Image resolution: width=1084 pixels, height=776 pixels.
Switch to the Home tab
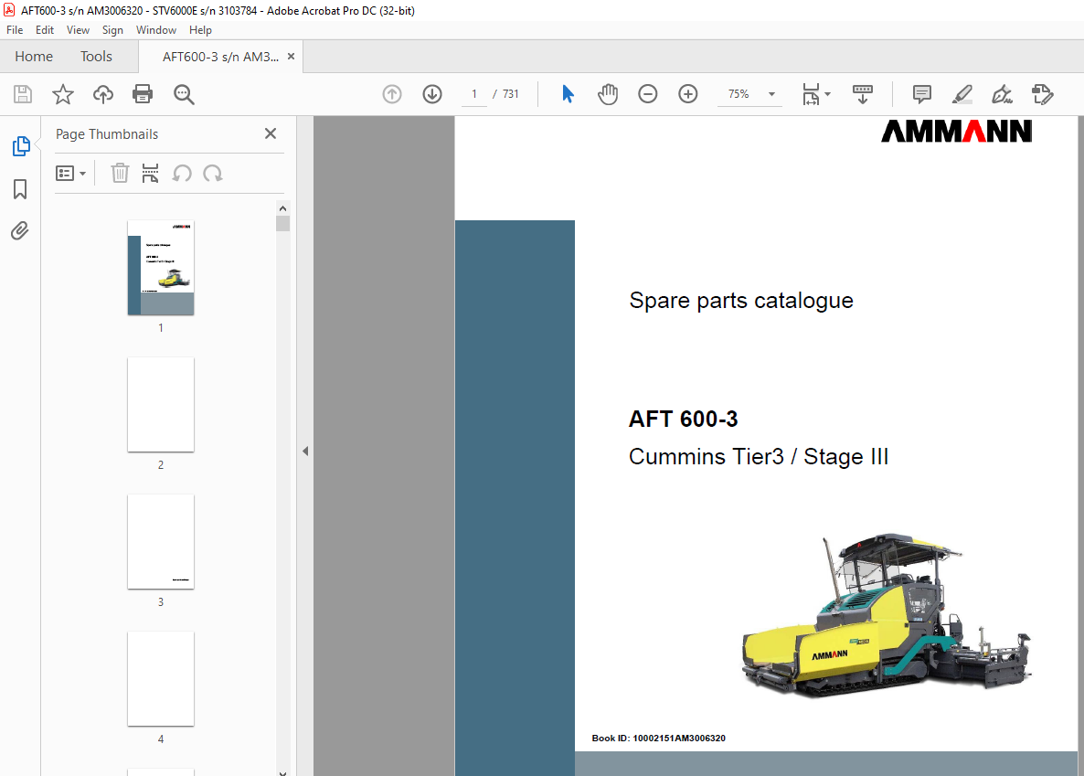[34, 57]
